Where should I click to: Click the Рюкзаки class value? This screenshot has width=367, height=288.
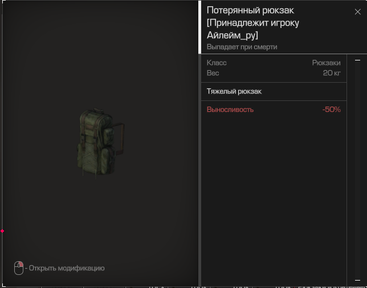[x=327, y=63]
